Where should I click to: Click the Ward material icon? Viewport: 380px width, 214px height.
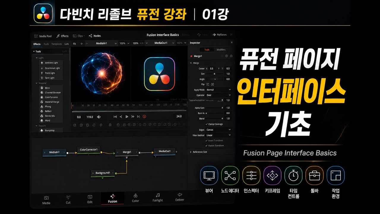42,120
